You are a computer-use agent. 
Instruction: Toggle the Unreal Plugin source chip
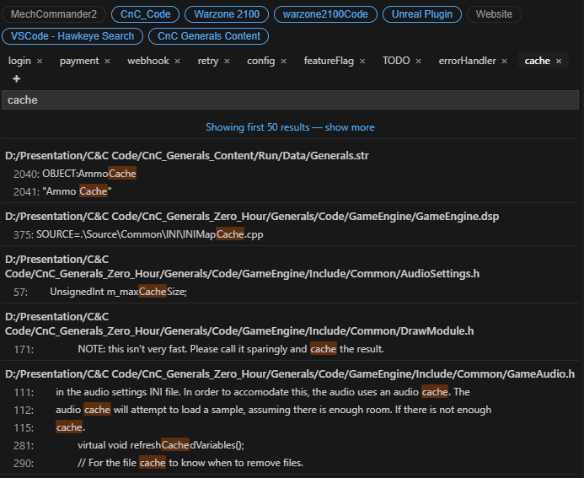pos(422,14)
